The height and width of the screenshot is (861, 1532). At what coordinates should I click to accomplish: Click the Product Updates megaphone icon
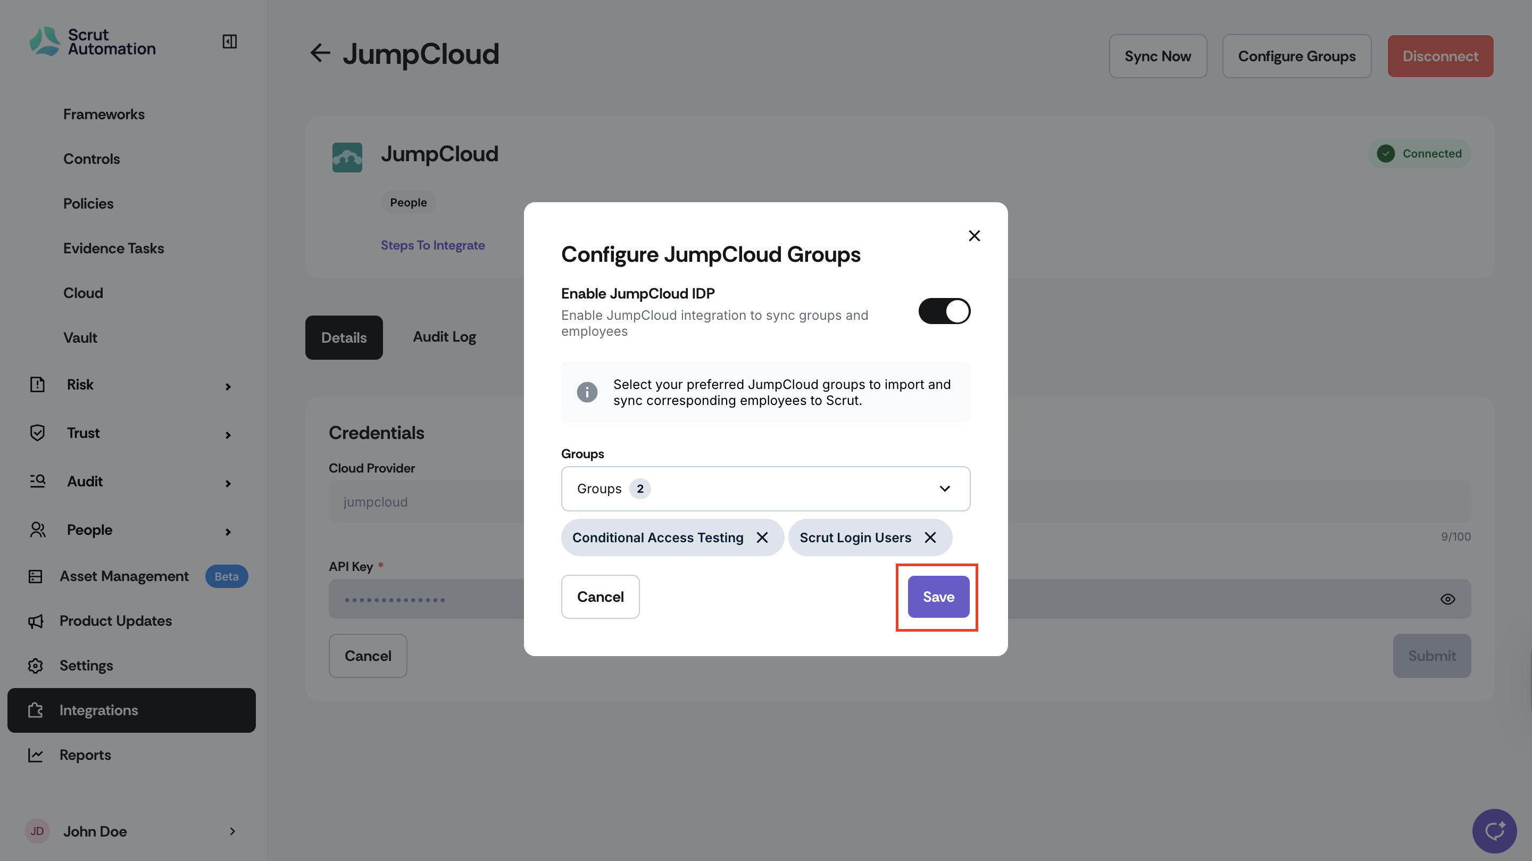[x=35, y=621]
